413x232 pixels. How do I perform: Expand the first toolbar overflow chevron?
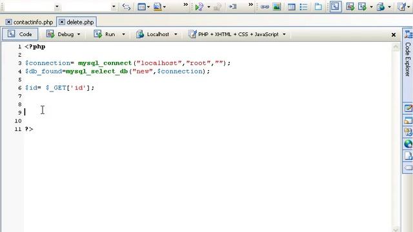pyautogui.click(x=186, y=5)
